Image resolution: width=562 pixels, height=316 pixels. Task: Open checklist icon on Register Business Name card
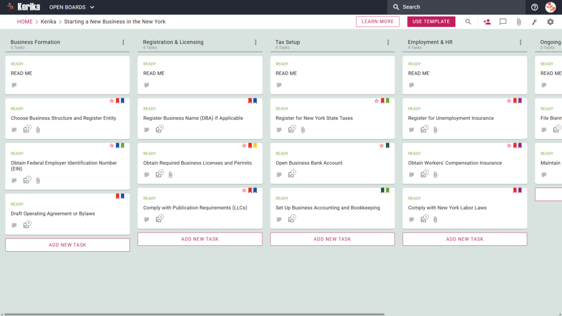pos(160,129)
